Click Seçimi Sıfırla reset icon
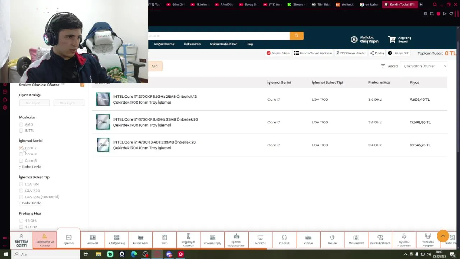Screen dimensions: 460x259 point(268,53)
